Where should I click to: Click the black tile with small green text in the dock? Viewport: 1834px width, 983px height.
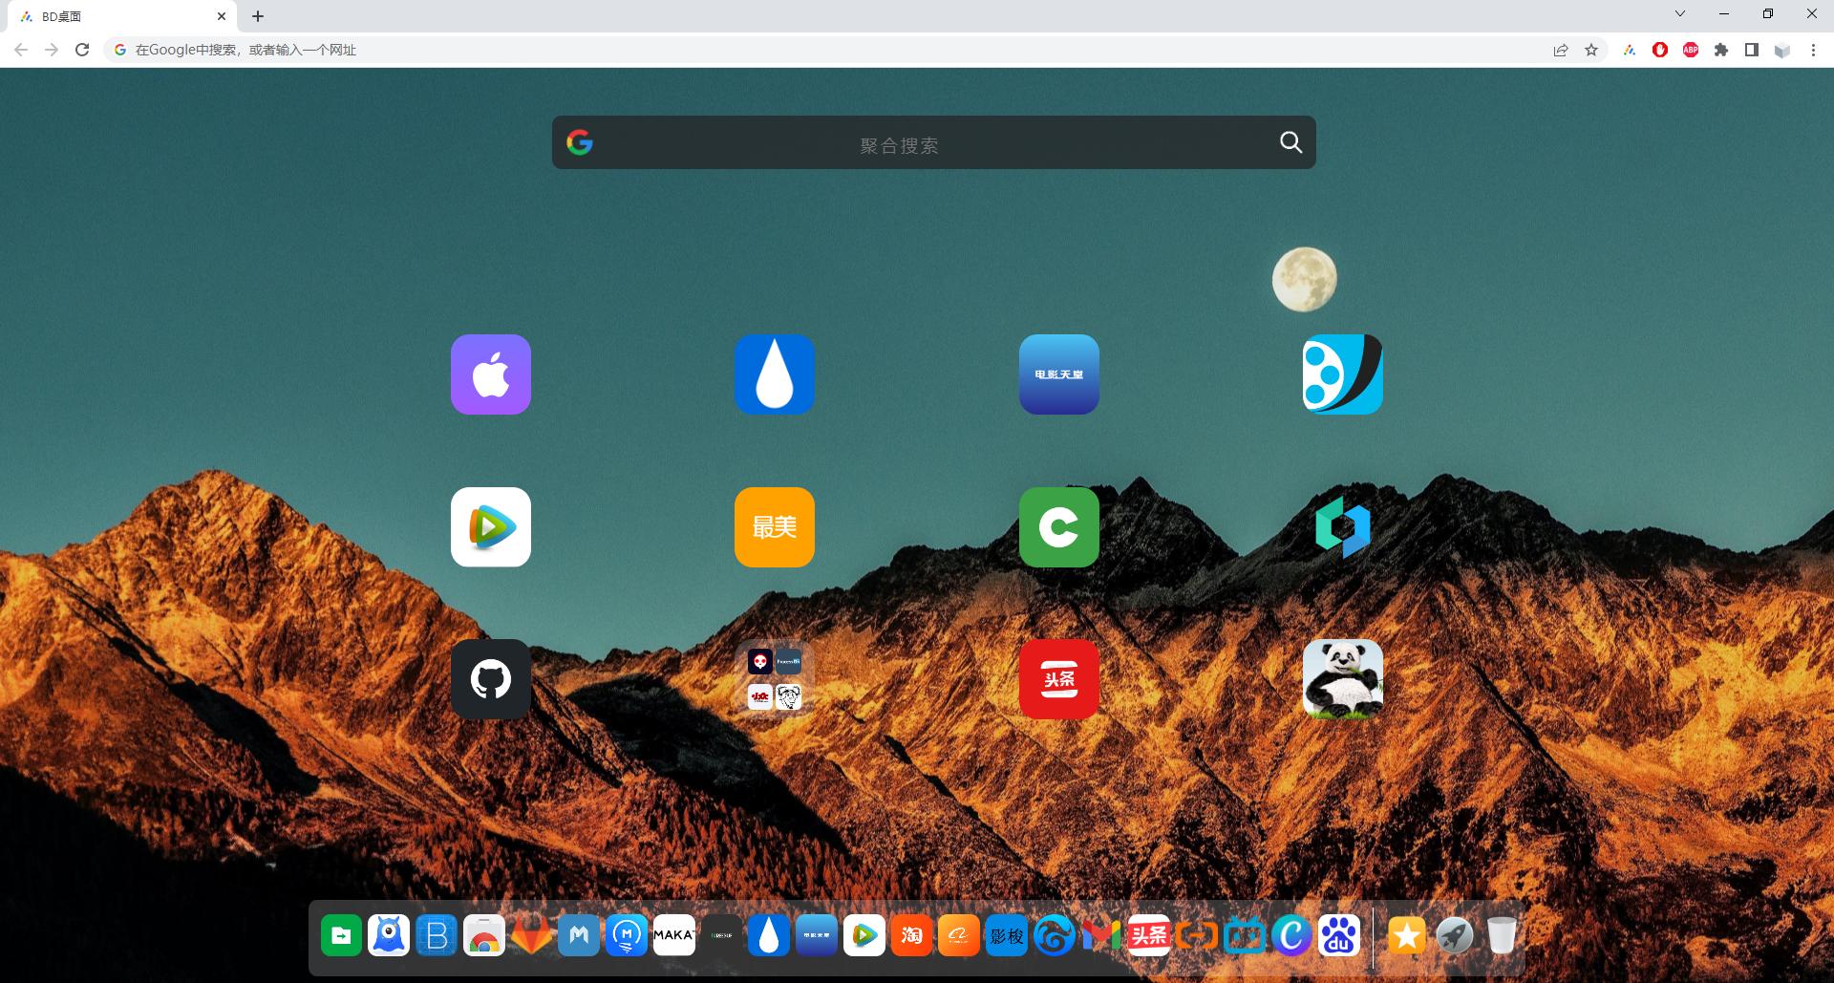point(722,936)
